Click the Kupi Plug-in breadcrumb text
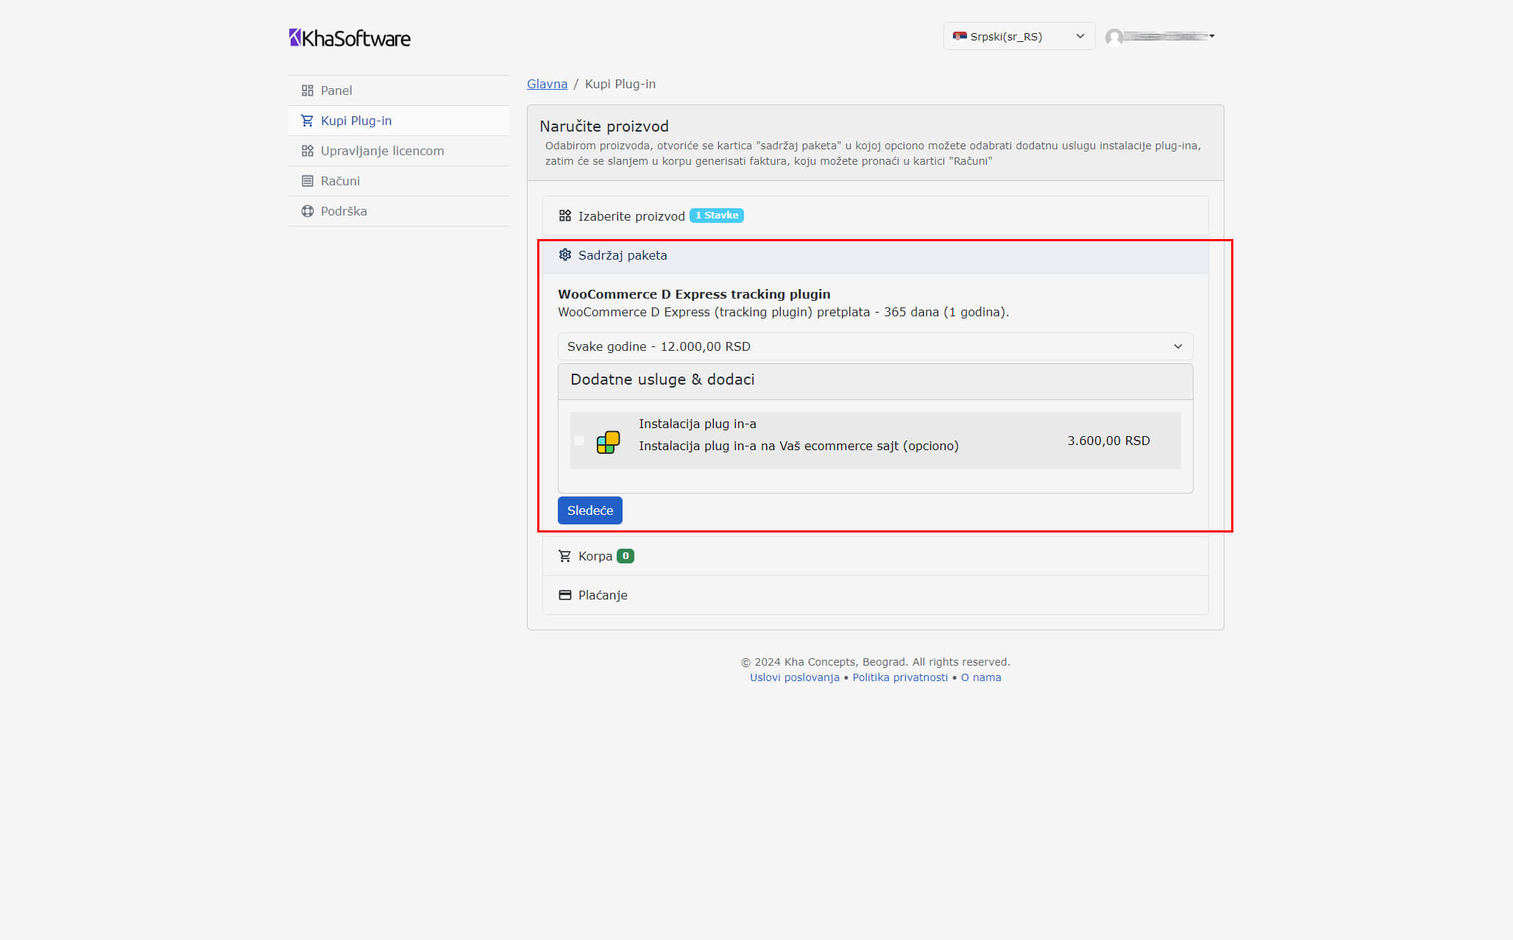This screenshot has width=1513, height=940. point(620,84)
